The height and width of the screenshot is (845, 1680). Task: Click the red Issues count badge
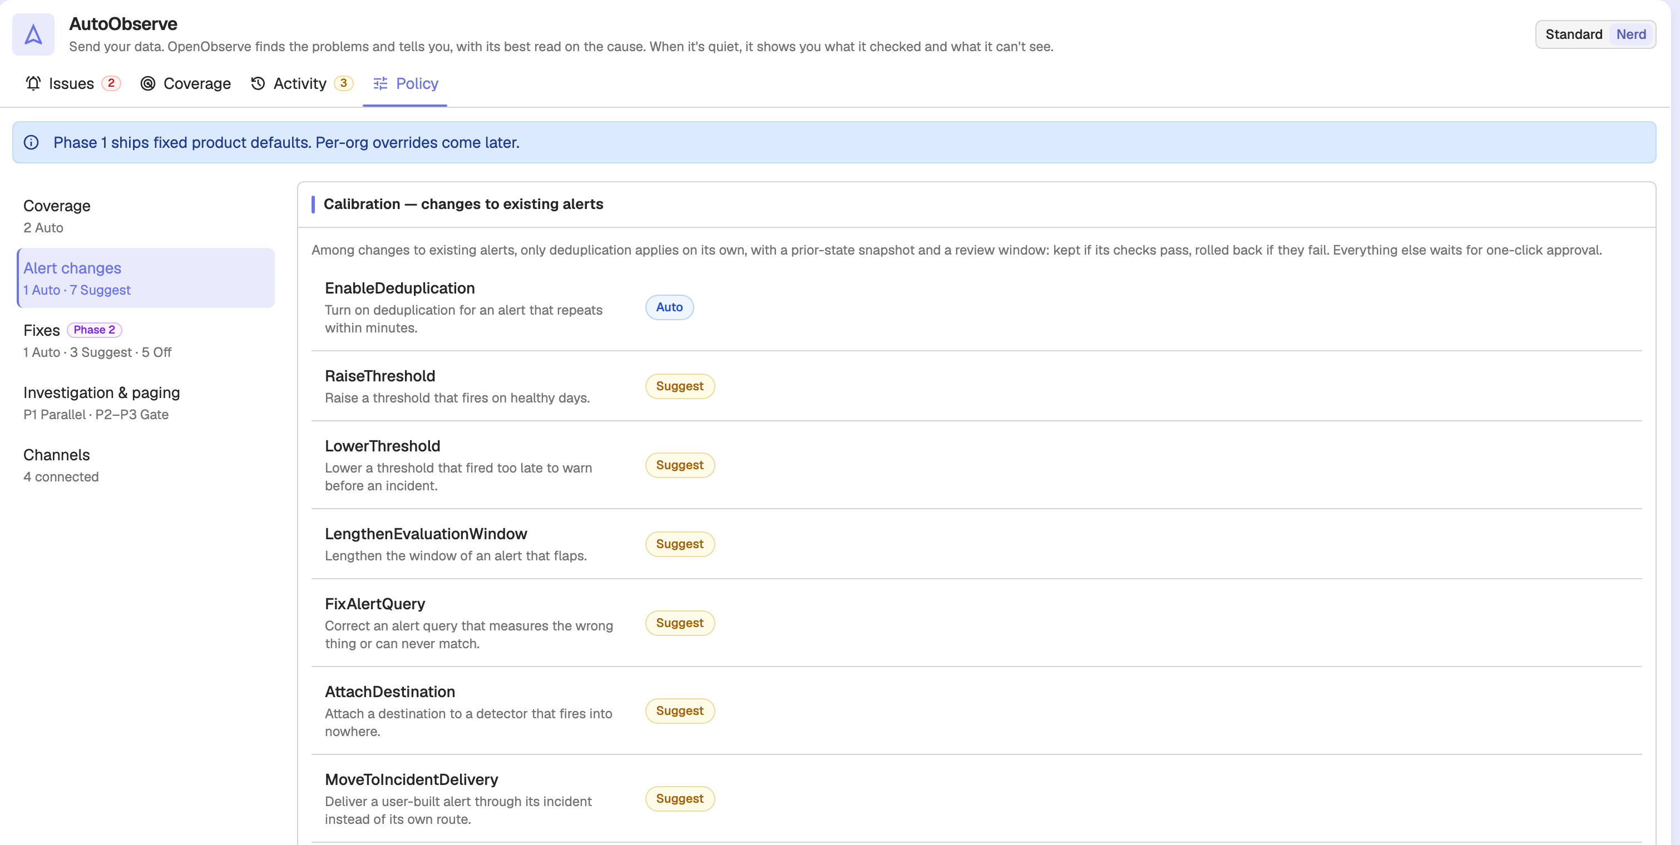(111, 83)
